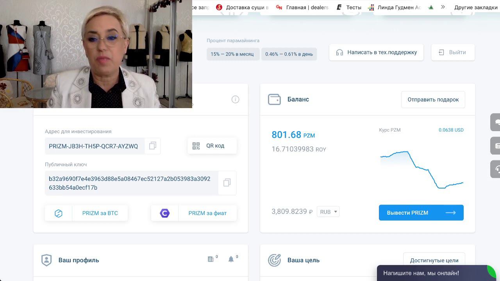Click the side headset floating button
The image size is (500, 281).
click(495, 169)
